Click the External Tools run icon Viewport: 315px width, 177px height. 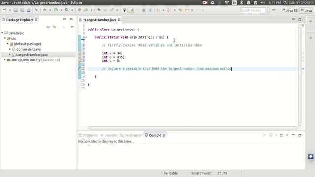pyautogui.click(x=67, y=10)
